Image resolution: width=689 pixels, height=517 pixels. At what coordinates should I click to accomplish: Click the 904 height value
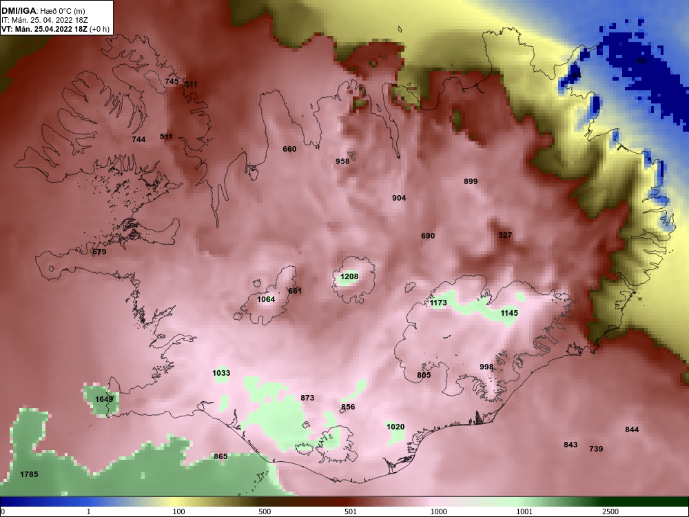click(399, 198)
